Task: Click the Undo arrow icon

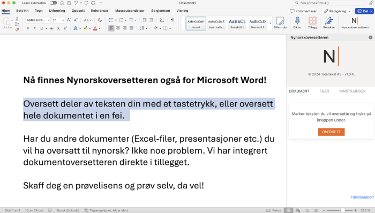Action: (x=76, y=3)
